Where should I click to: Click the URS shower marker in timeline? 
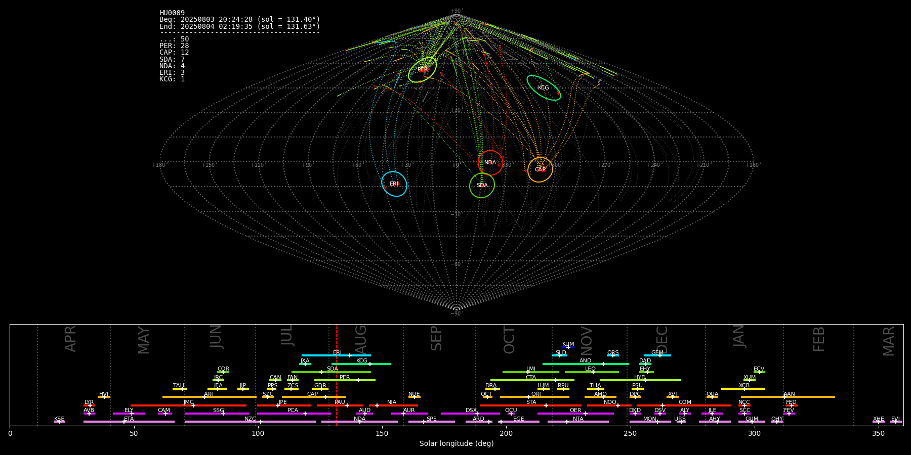coord(681,422)
